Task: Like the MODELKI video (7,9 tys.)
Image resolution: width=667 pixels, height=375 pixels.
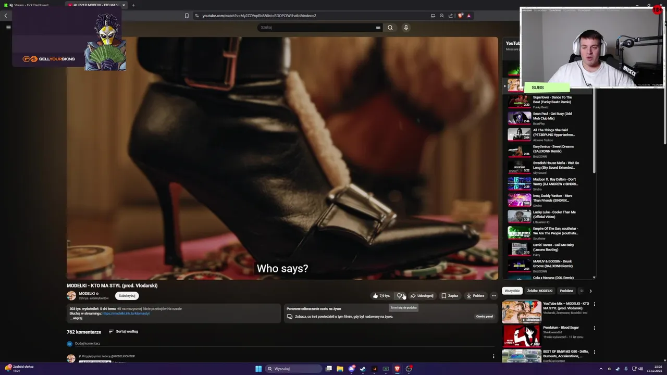Action: click(381, 296)
